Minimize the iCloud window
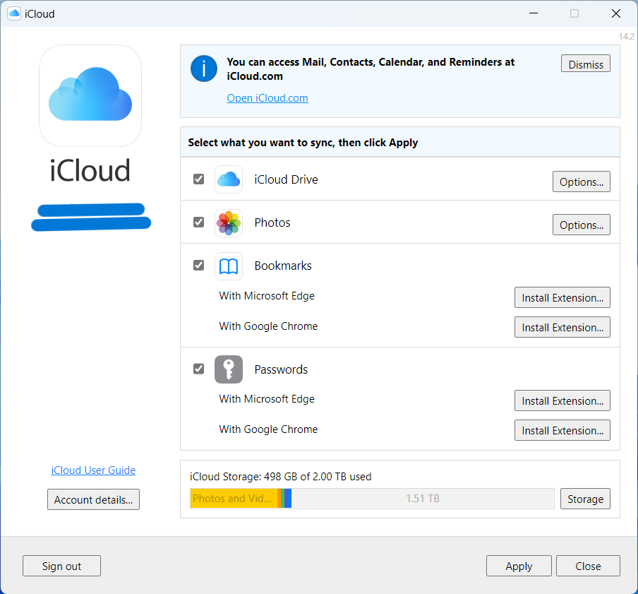Image resolution: width=638 pixels, height=594 pixels. tap(534, 13)
